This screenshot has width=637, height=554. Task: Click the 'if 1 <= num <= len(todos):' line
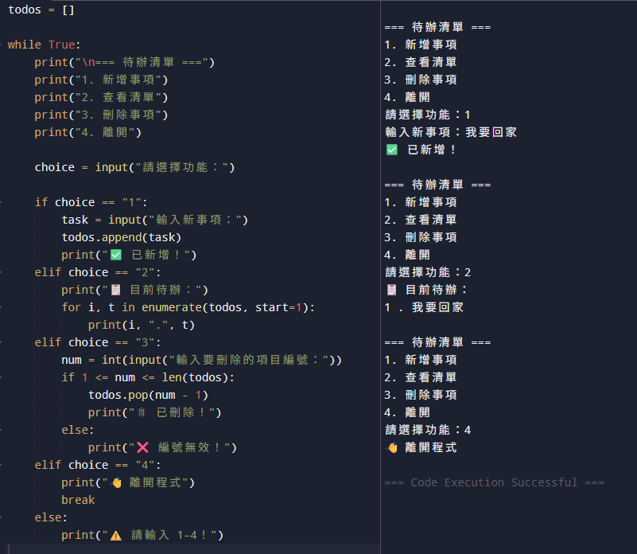point(148,377)
